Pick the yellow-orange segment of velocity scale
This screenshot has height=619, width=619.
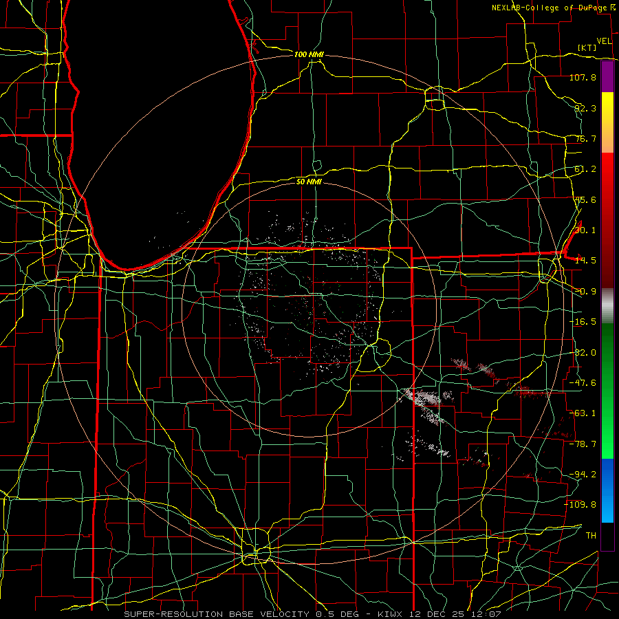point(607,122)
